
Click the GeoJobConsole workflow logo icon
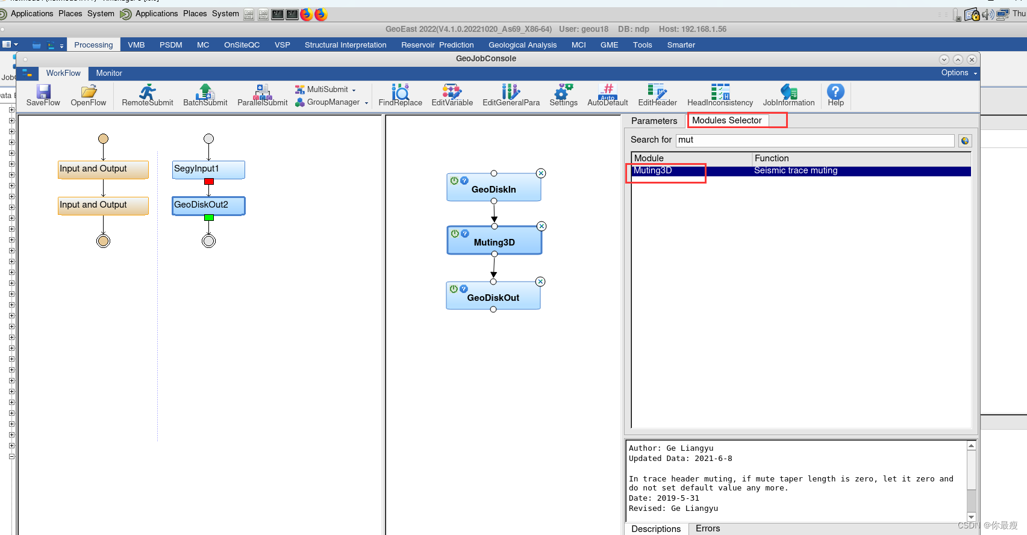tap(27, 73)
